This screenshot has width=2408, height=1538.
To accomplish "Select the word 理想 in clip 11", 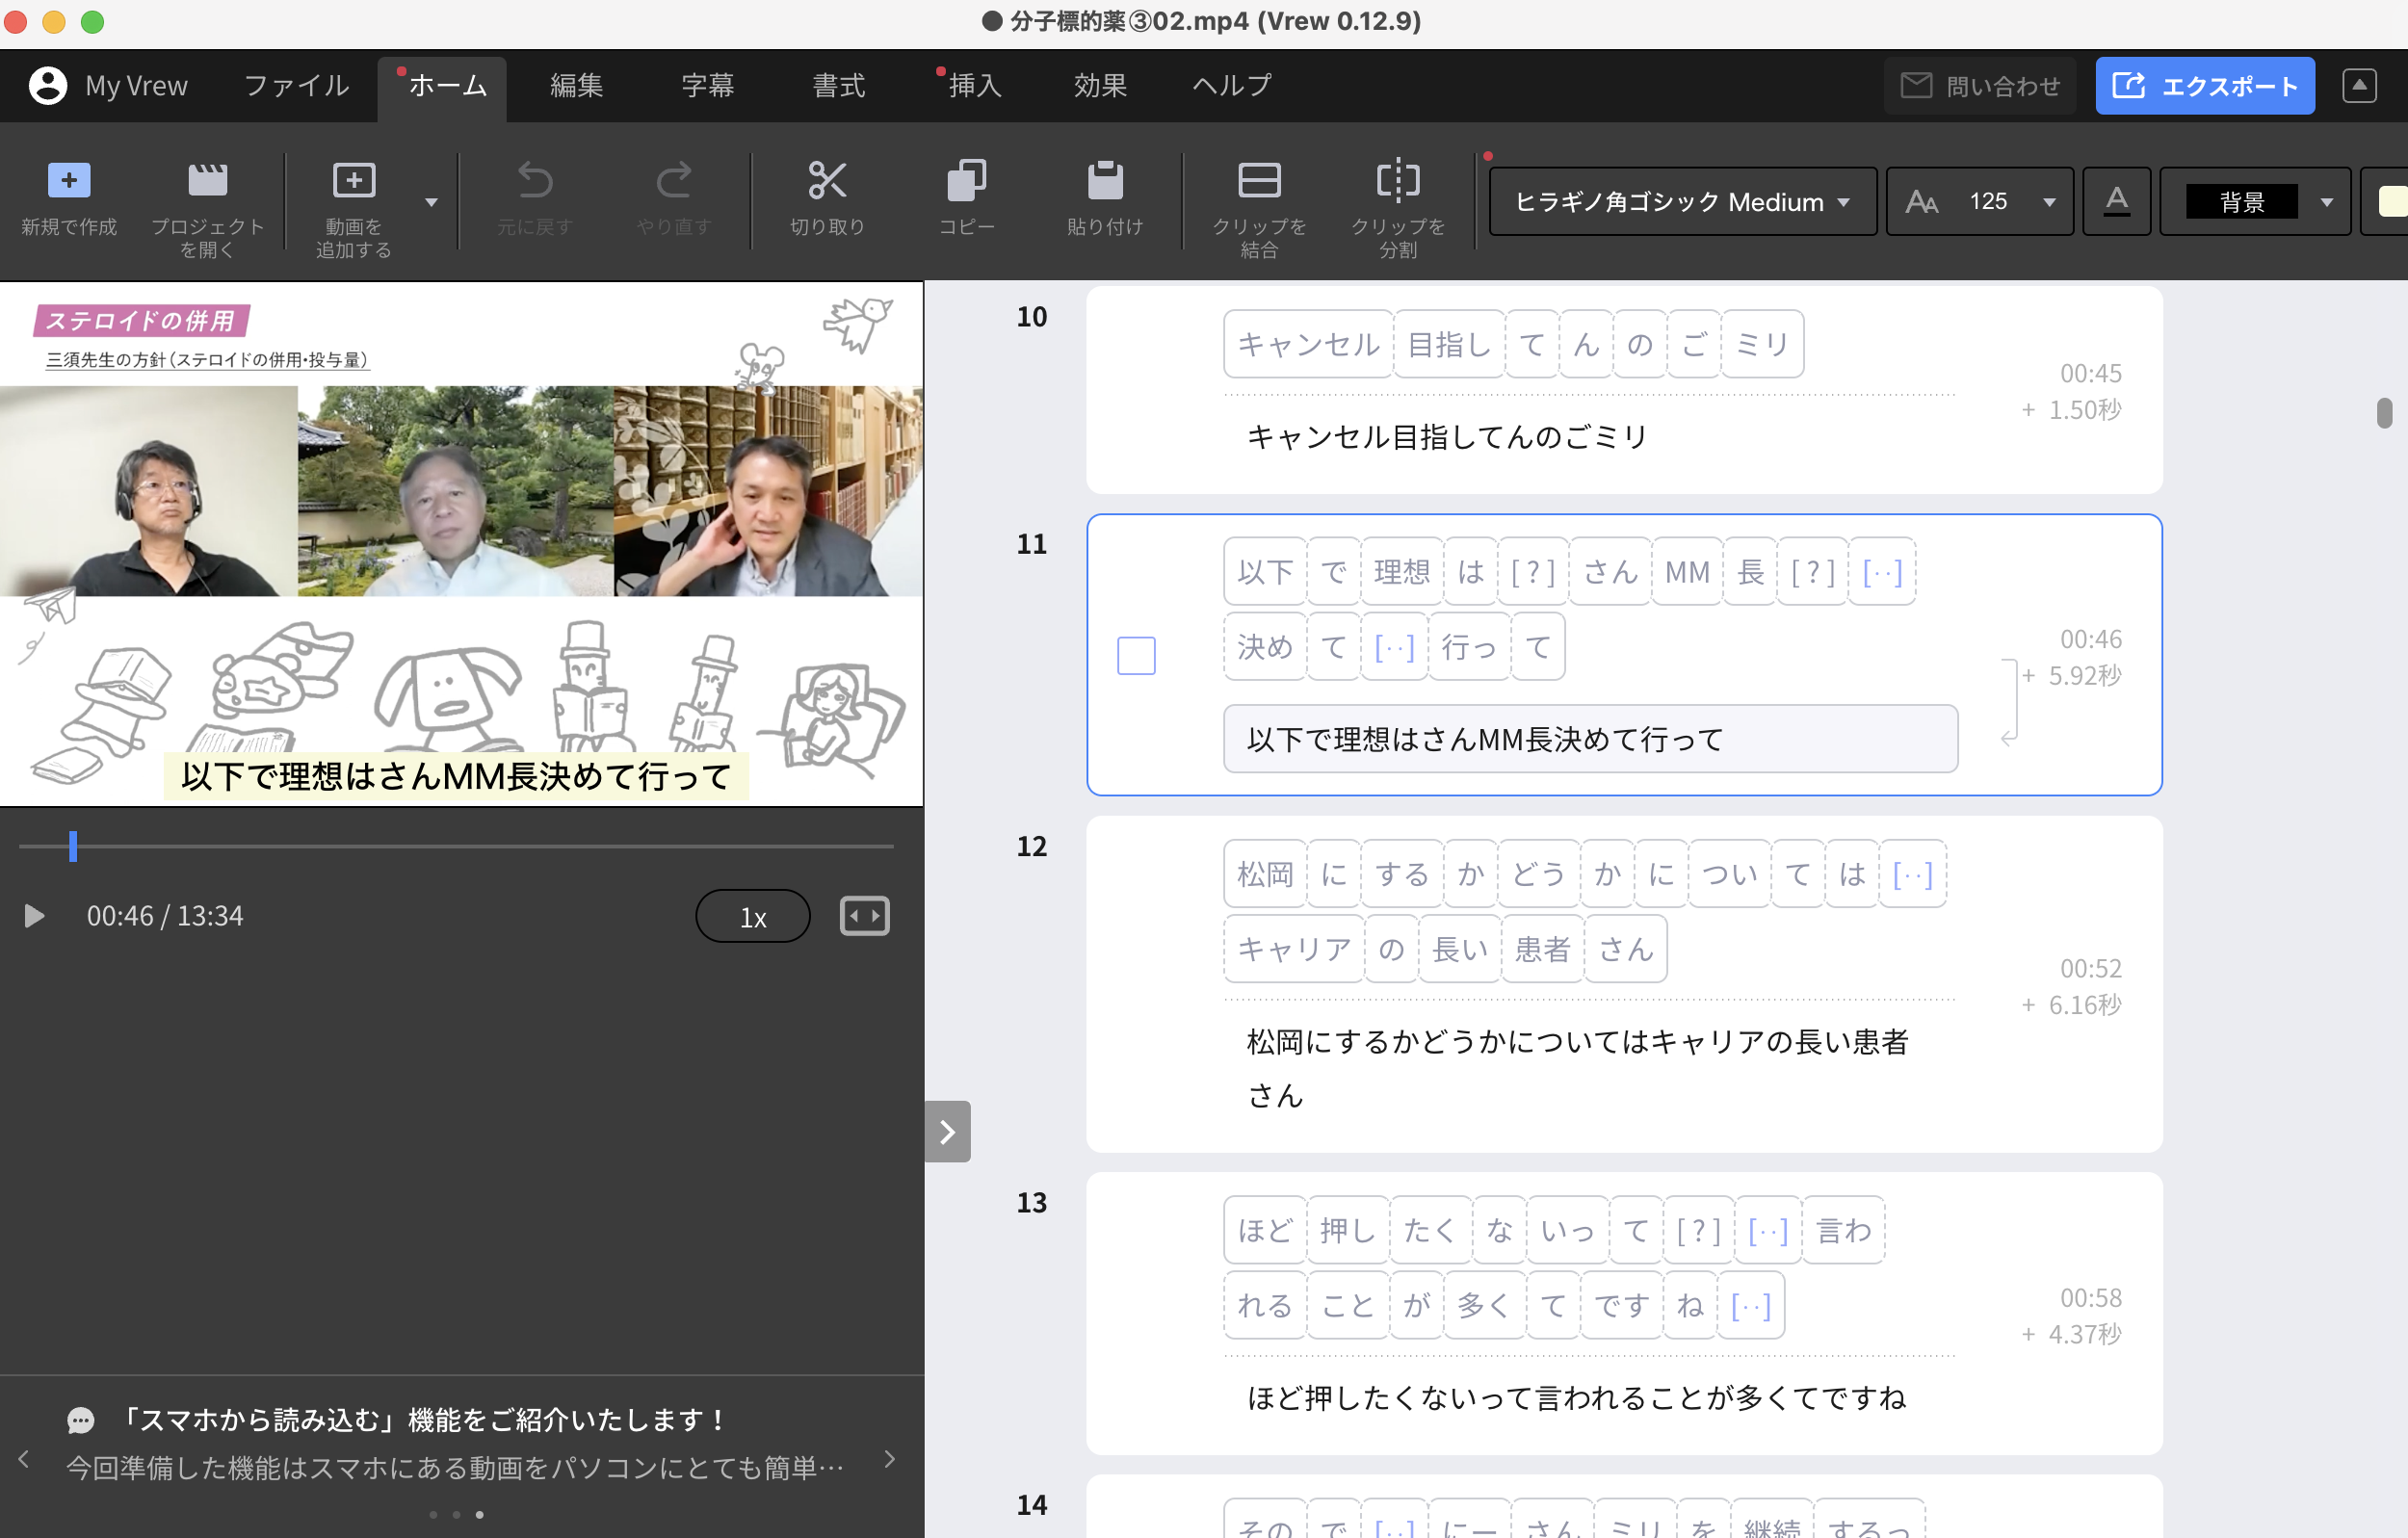I will click(x=1402, y=572).
